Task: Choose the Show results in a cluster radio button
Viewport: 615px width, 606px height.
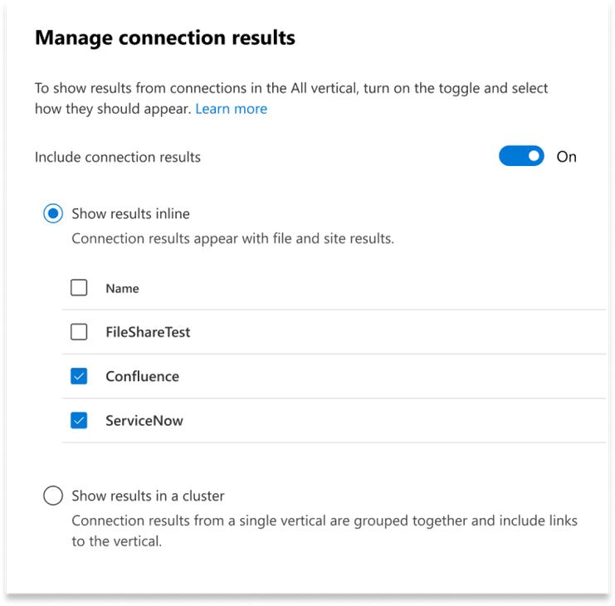Action: [53, 496]
